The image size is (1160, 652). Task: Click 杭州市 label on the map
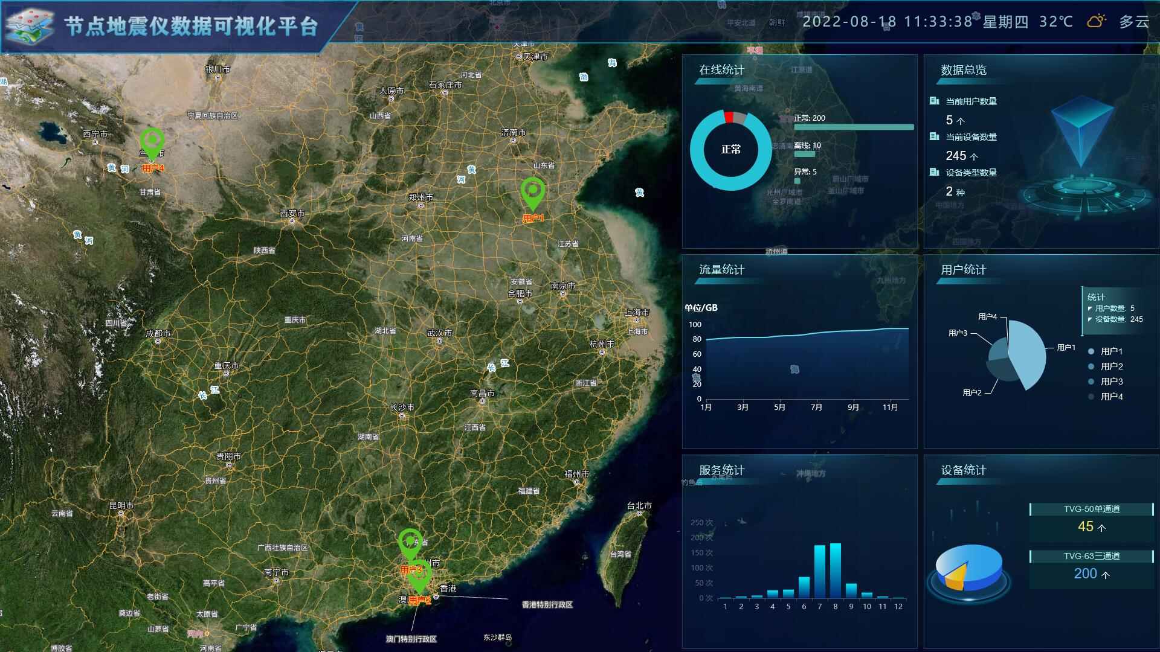602,344
